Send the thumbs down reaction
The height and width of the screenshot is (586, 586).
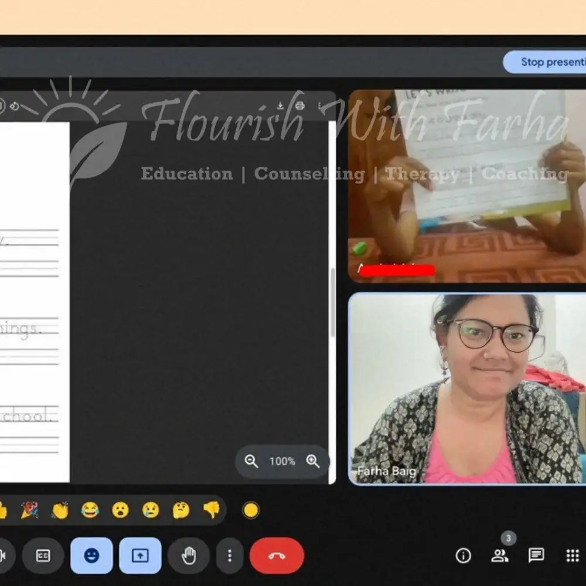point(212,510)
